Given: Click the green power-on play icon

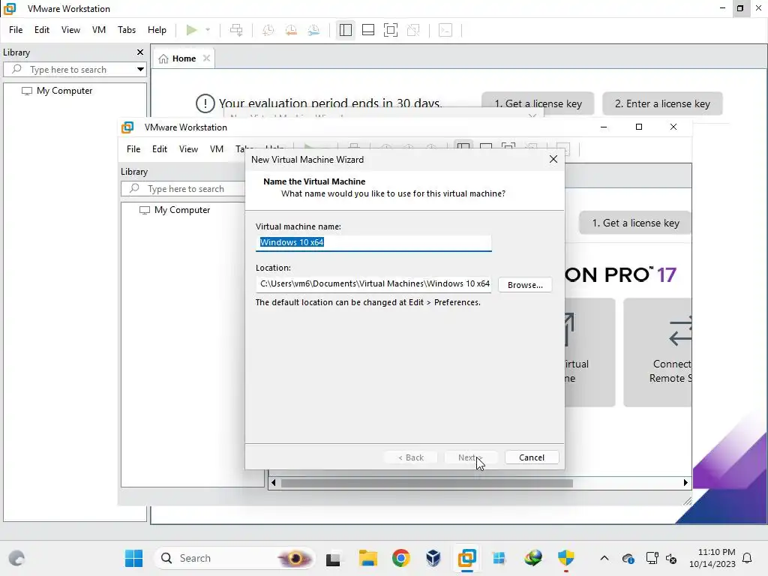Looking at the screenshot, I should pyautogui.click(x=191, y=30).
